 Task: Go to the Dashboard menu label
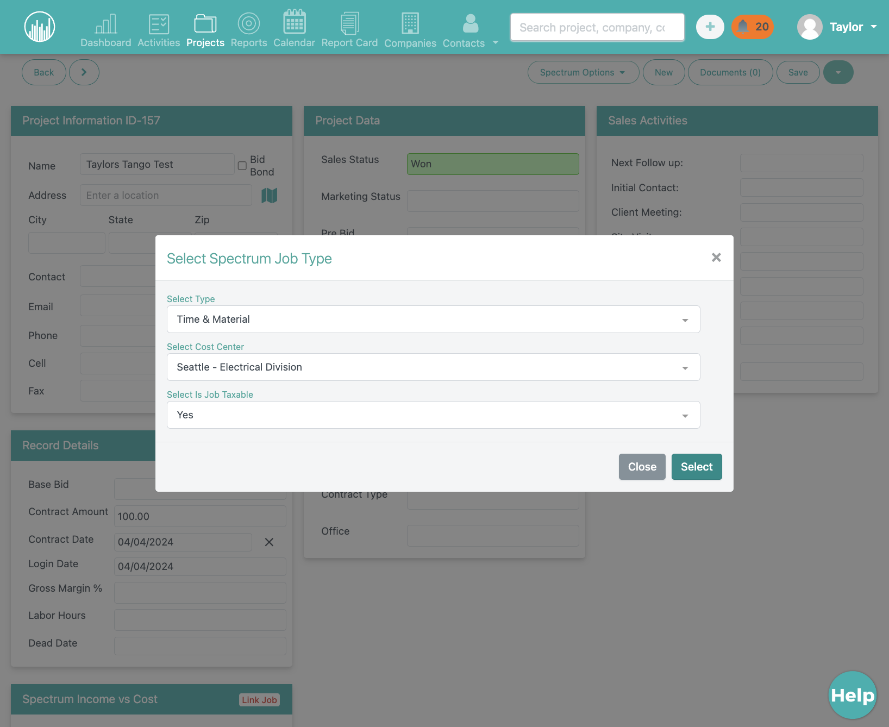106,42
